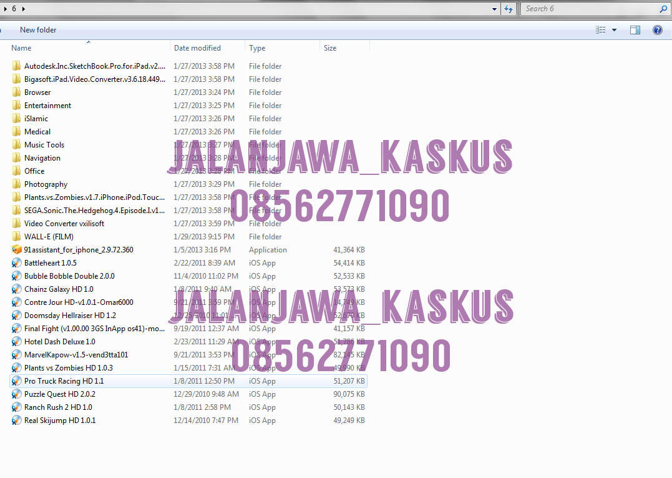Select the Autodesk SketchBook Pro folder icon
Viewport: 672px width, 478px height.
pos(16,66)
